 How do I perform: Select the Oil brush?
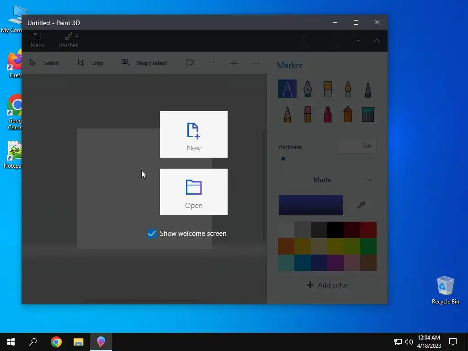click(328, 89)
